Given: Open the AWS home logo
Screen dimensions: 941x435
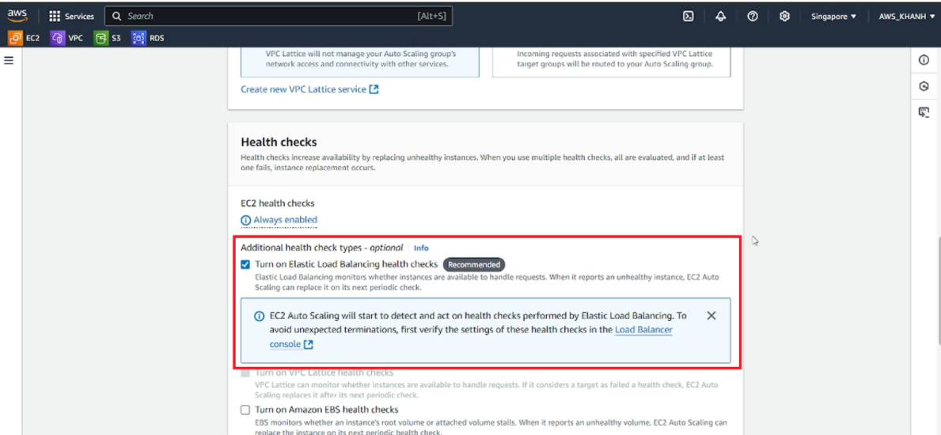Looking at the screenshot, I should (17, 16).
